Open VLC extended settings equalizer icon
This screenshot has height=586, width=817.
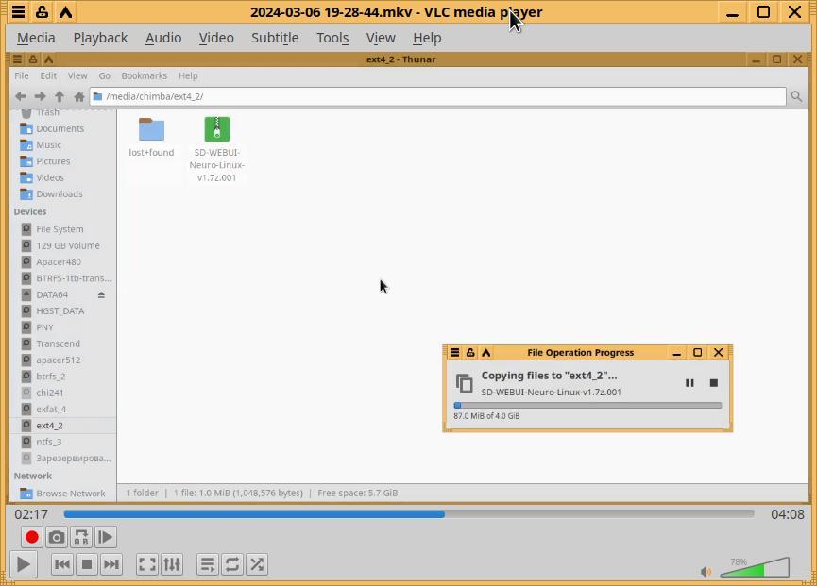172,564
